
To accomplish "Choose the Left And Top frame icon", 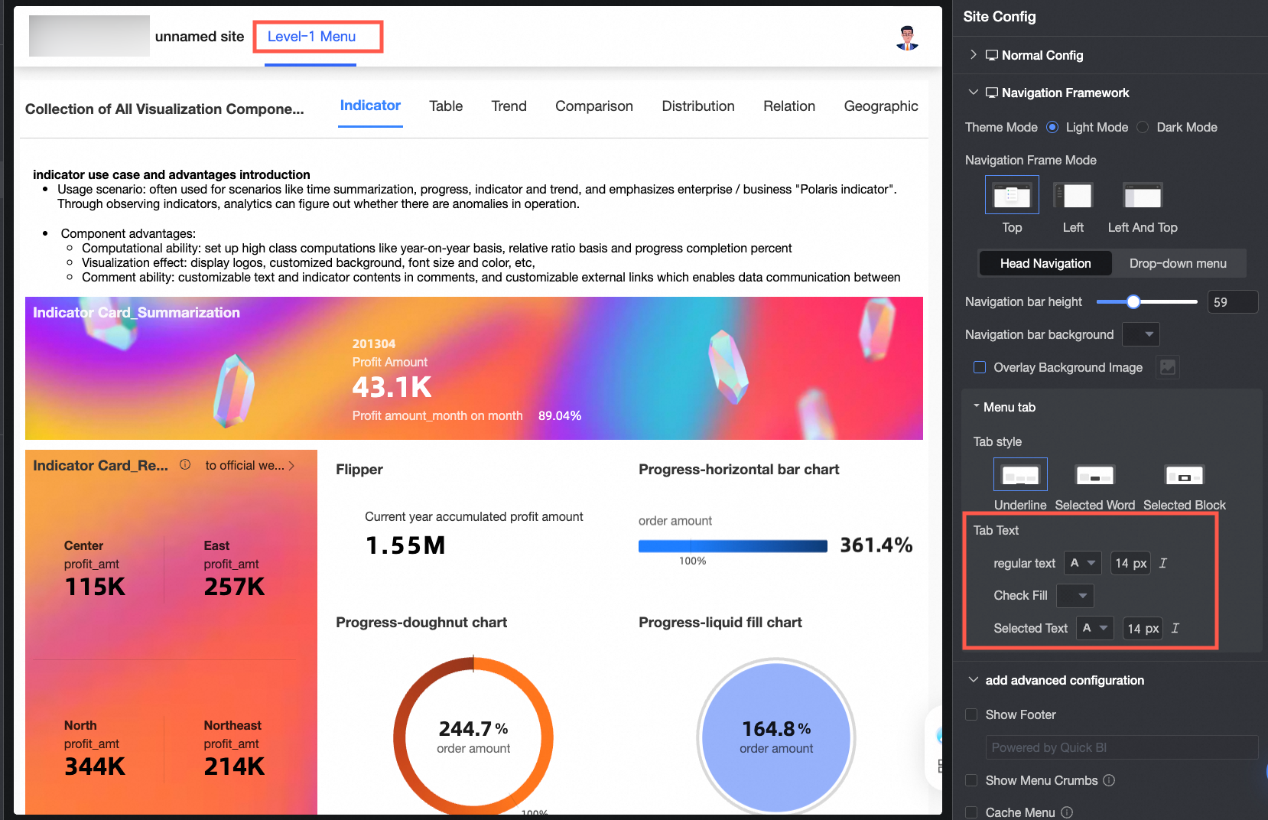I will point(1142,196).
